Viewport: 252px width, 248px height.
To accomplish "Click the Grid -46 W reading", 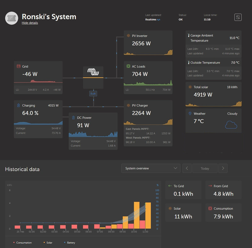I will 30,74.
